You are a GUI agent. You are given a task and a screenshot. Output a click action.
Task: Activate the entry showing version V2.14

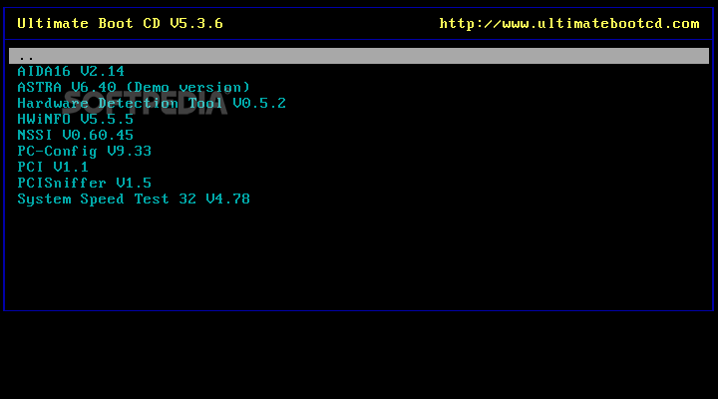[x=71, y=72]
